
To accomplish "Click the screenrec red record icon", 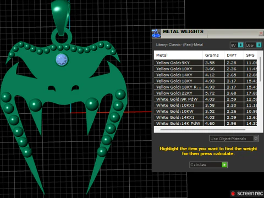I will pos(233,194).
